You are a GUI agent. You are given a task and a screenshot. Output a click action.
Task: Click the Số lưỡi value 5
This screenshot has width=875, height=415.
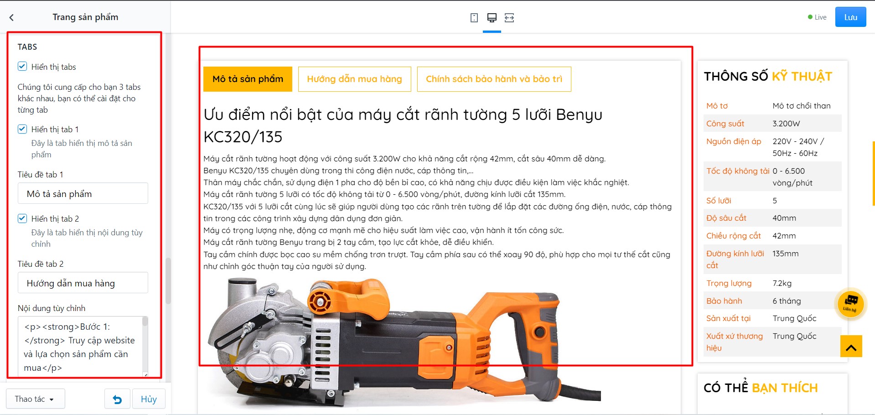775,201
